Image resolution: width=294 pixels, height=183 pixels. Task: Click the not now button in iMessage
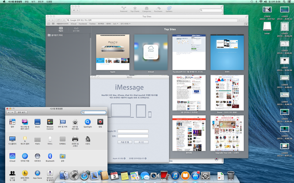(125, 142)
